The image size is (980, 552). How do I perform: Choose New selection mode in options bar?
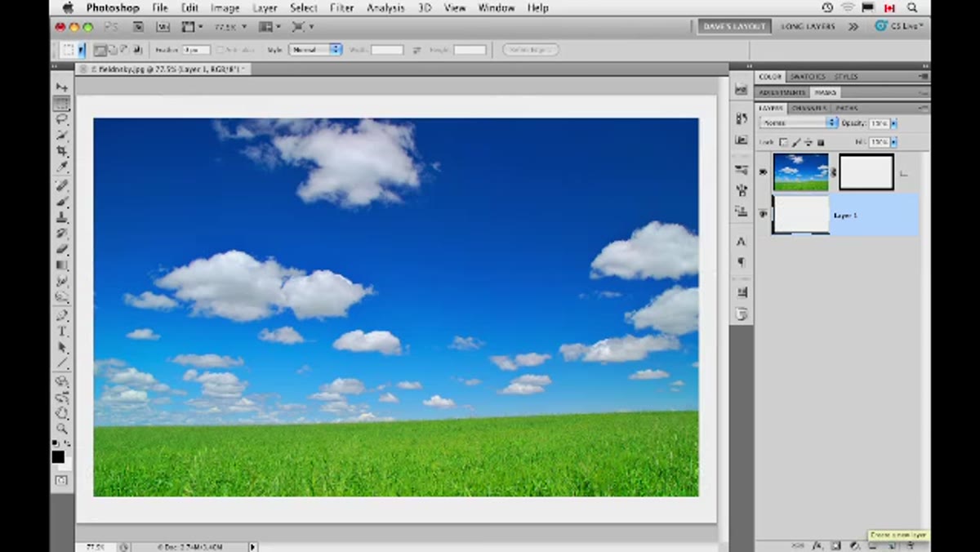[100, 50]
